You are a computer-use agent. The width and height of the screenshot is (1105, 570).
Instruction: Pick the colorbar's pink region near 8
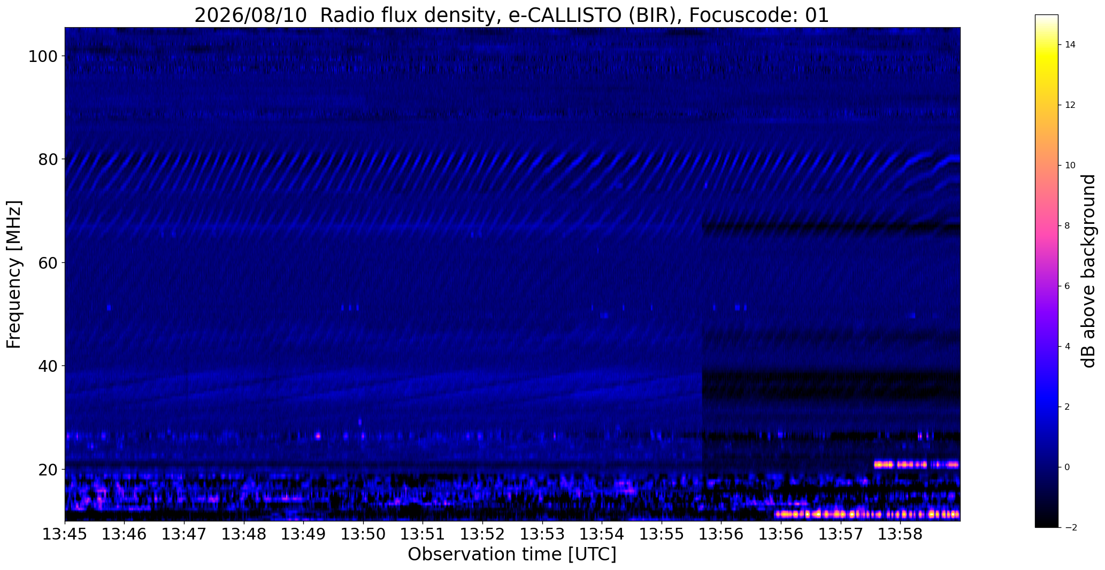pyautogui.click(x=1046, y=225)
